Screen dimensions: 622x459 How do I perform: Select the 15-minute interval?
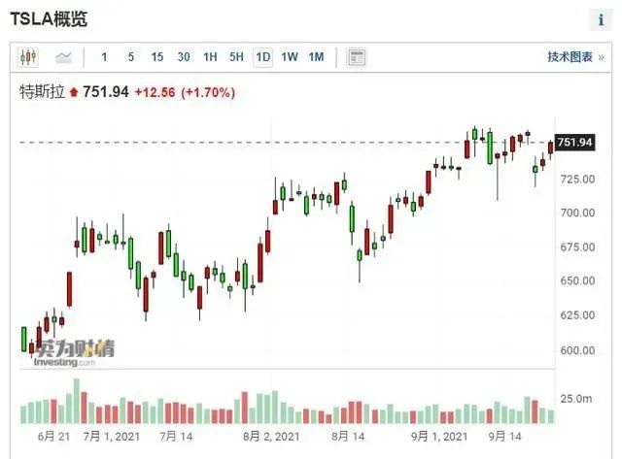pyautogui.click(x=157, y=57)
